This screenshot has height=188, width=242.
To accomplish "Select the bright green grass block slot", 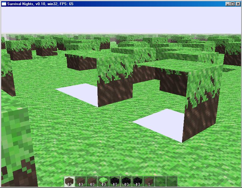I will [x=103, y=182].
